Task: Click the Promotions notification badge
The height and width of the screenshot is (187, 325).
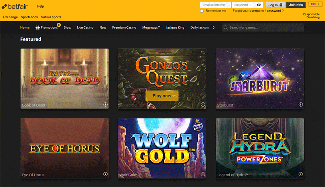Action: 59,25
